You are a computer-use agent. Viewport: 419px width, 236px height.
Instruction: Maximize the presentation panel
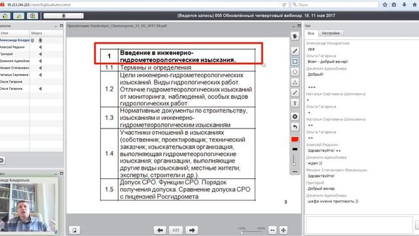(x=299, y=26)
